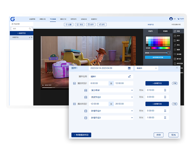193x151 pixels.
Task: Open the 新增节目4 program dropdown
Action: point(132,111)
